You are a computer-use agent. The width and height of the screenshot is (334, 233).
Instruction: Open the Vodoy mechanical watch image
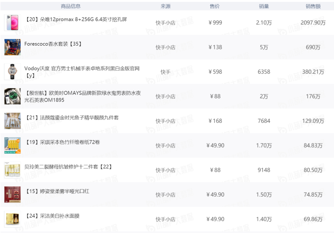click(12, 72)
